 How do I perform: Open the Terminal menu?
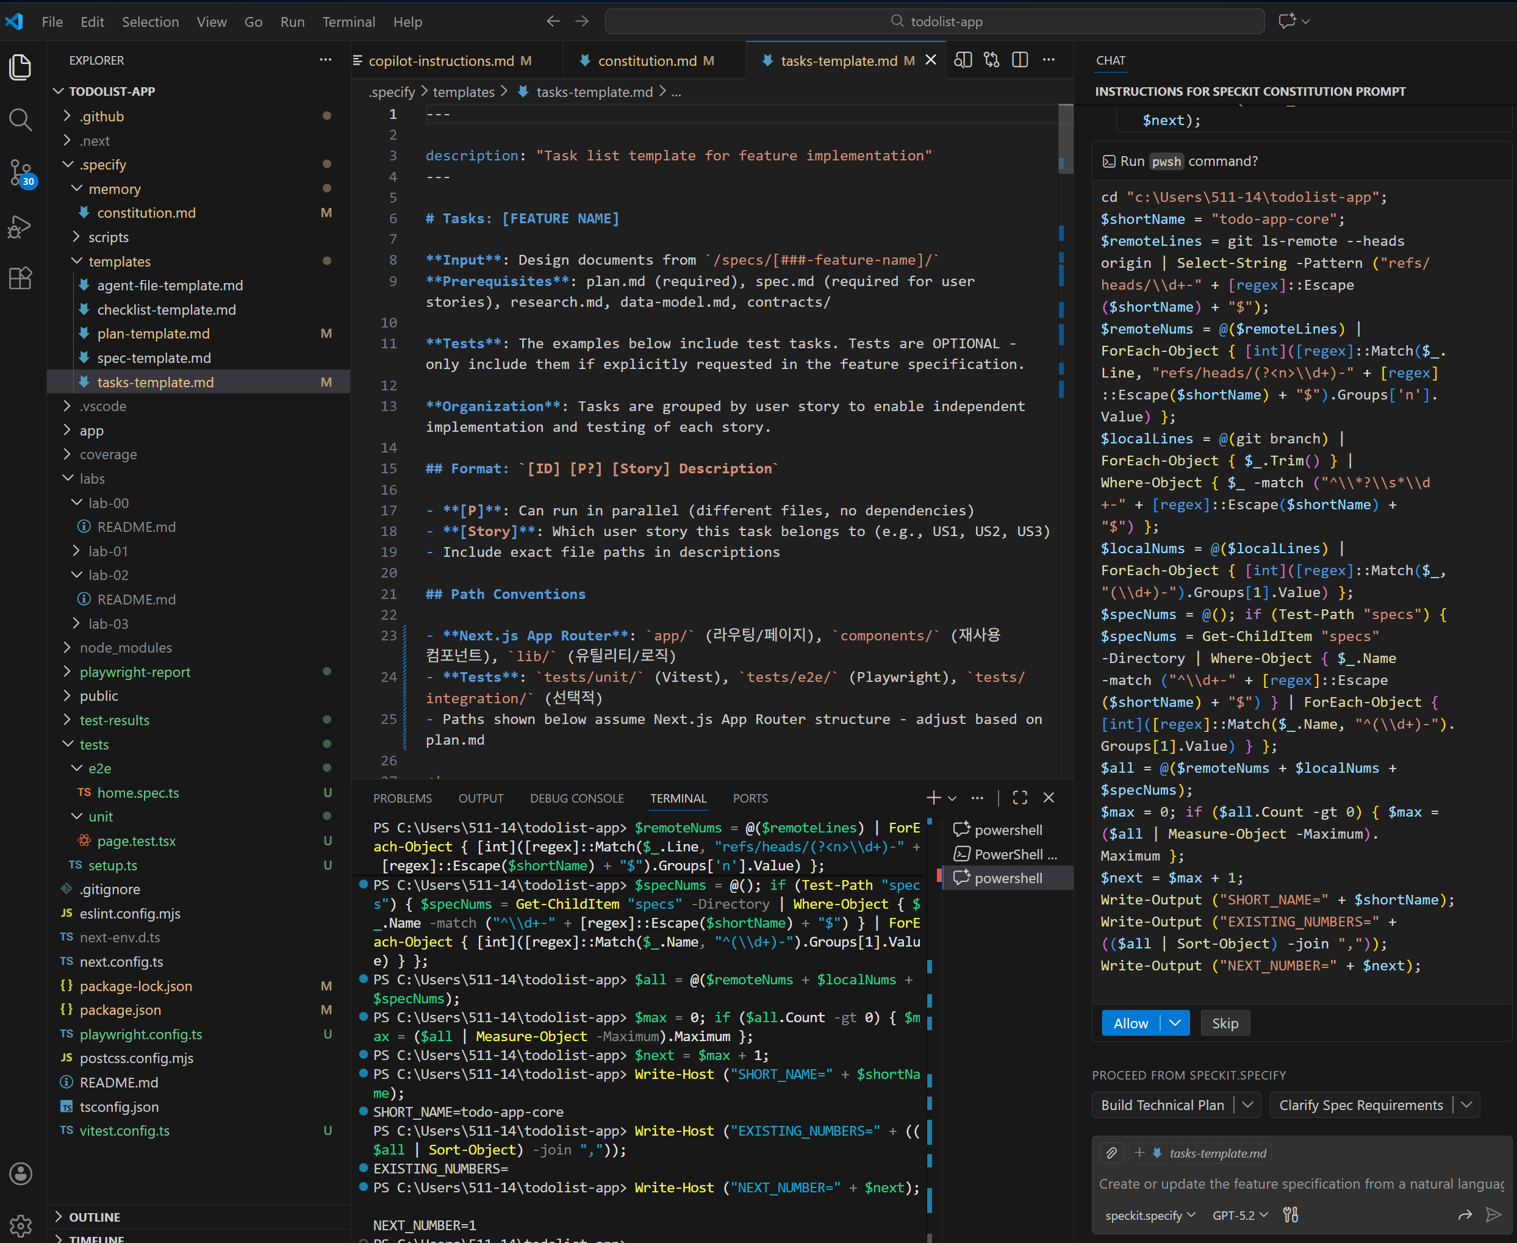click(x=348, y=21)
